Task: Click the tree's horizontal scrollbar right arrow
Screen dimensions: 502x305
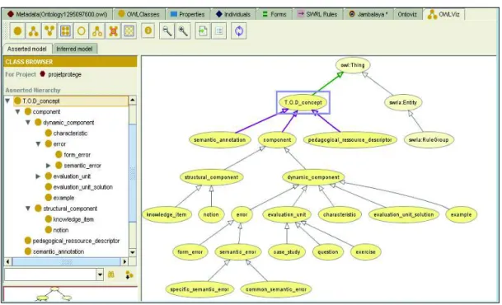Action: [x=124, y=262]
